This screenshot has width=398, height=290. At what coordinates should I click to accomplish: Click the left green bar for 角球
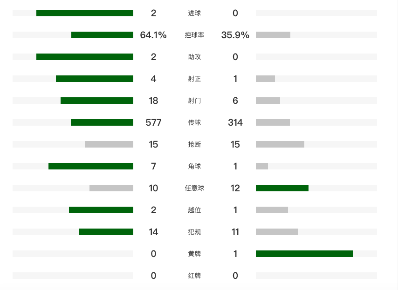91,166
